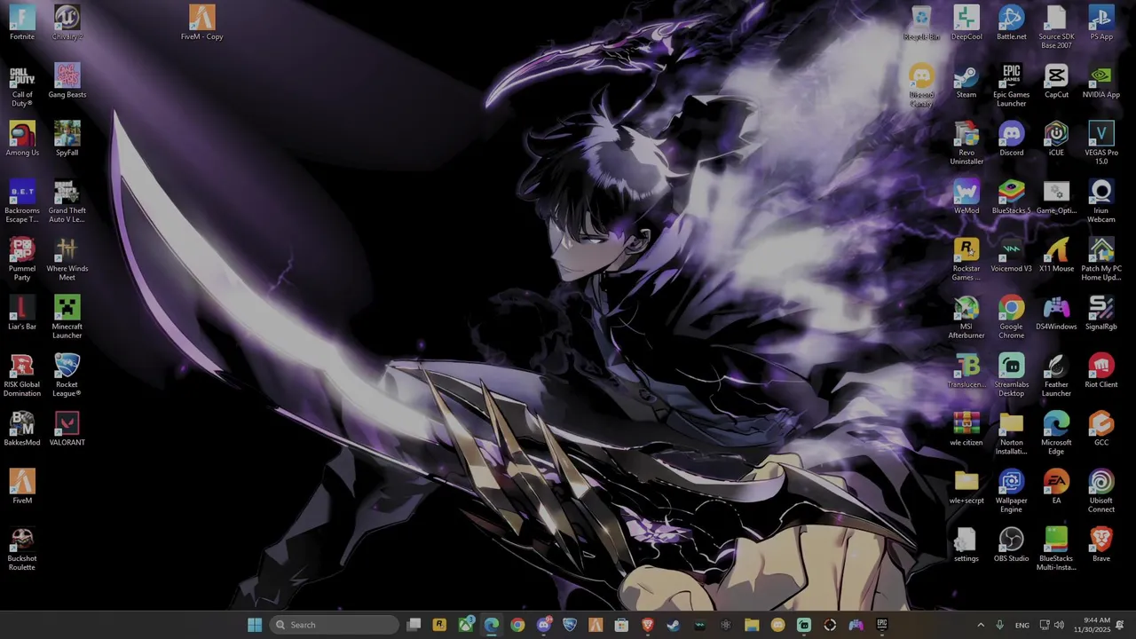The height and width of the screenshot is (639, 1136).
Task: Open the Recycle Bin on the desktop
Action: pos(921,22)
